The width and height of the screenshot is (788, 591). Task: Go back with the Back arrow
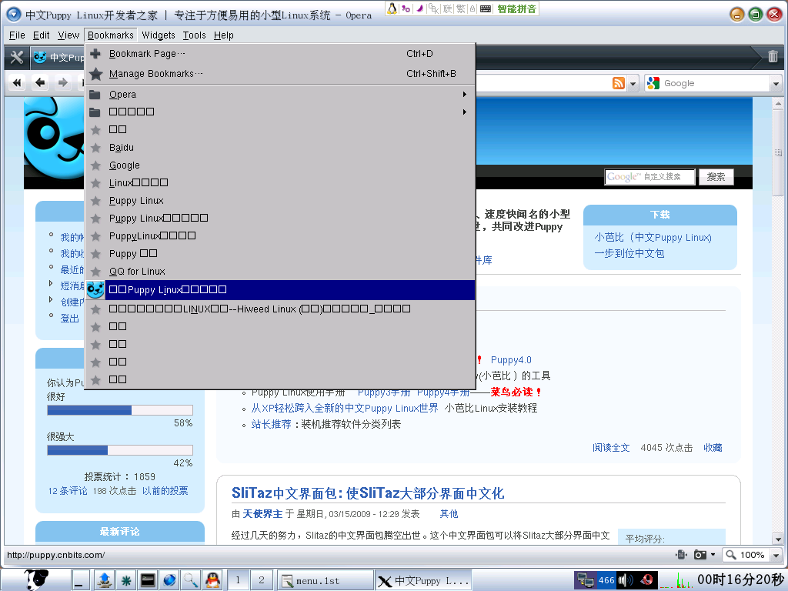[40, 82]
